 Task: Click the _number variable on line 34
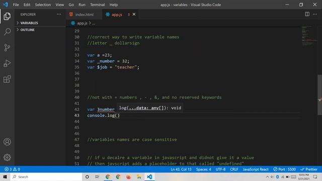[x=106, y=61]
